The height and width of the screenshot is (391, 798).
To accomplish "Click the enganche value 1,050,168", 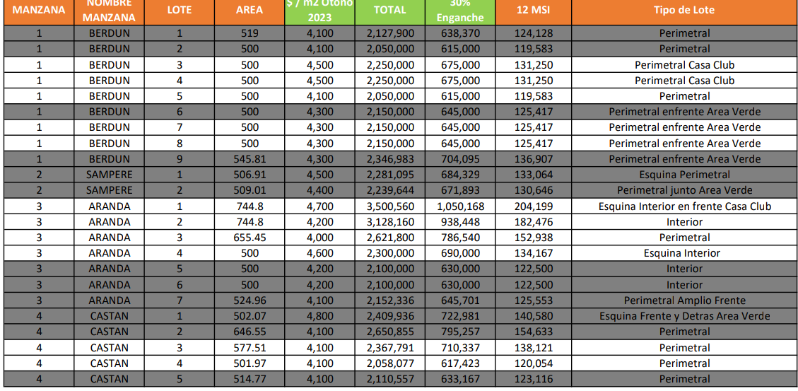I will [460, 206].
